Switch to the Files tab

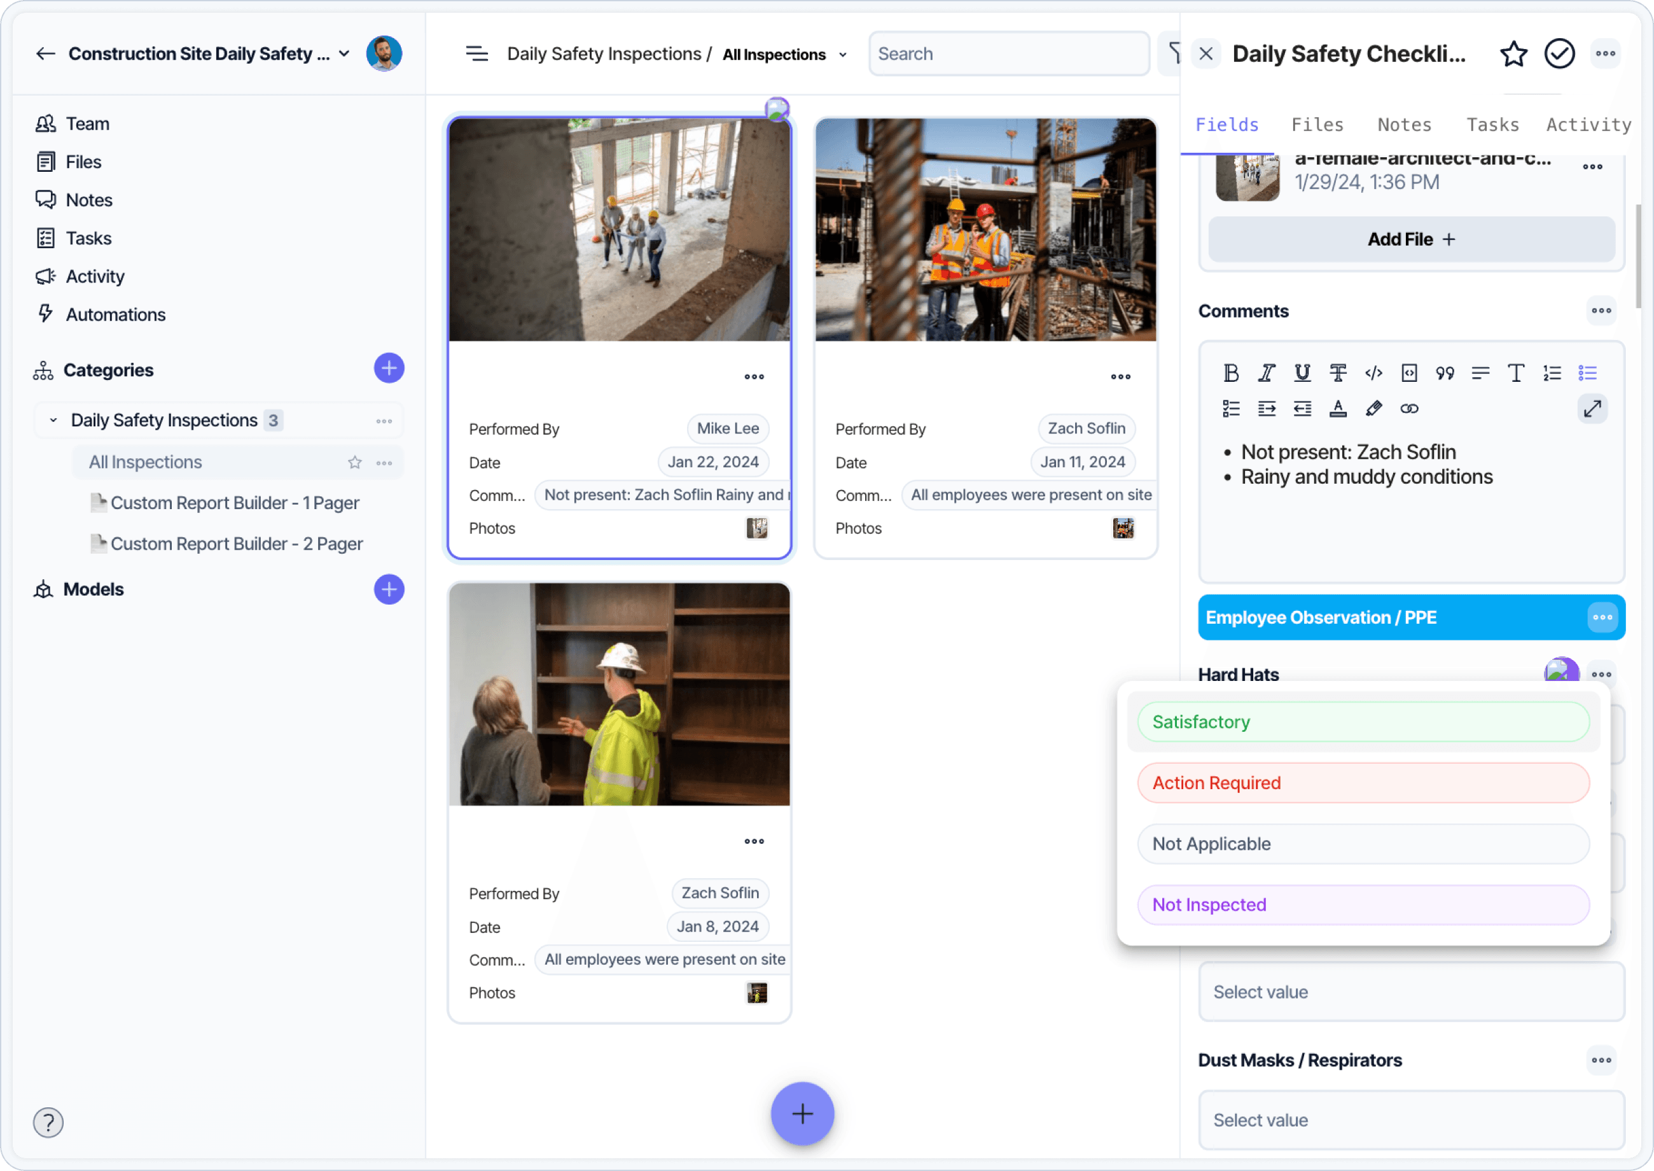point(1317,125)
